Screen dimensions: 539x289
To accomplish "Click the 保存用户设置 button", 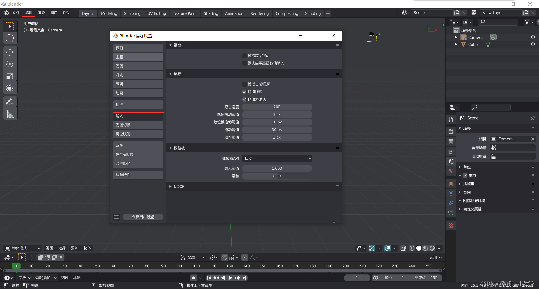I will (143, 217).
